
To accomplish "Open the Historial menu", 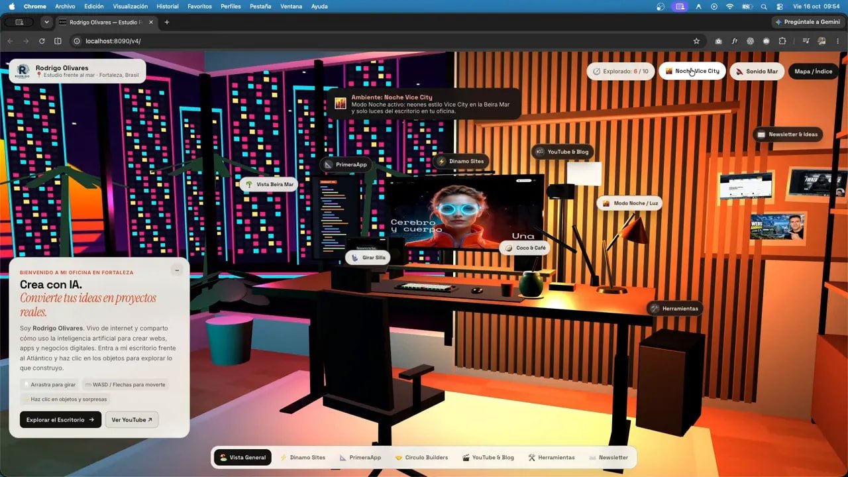I will click(x=168, y=6).
